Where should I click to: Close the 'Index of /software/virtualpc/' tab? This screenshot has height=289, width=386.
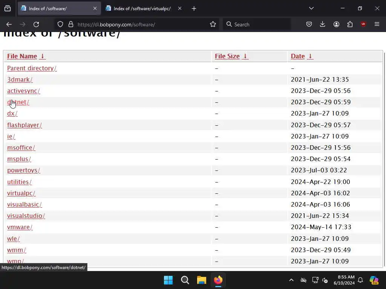[180, 9]
